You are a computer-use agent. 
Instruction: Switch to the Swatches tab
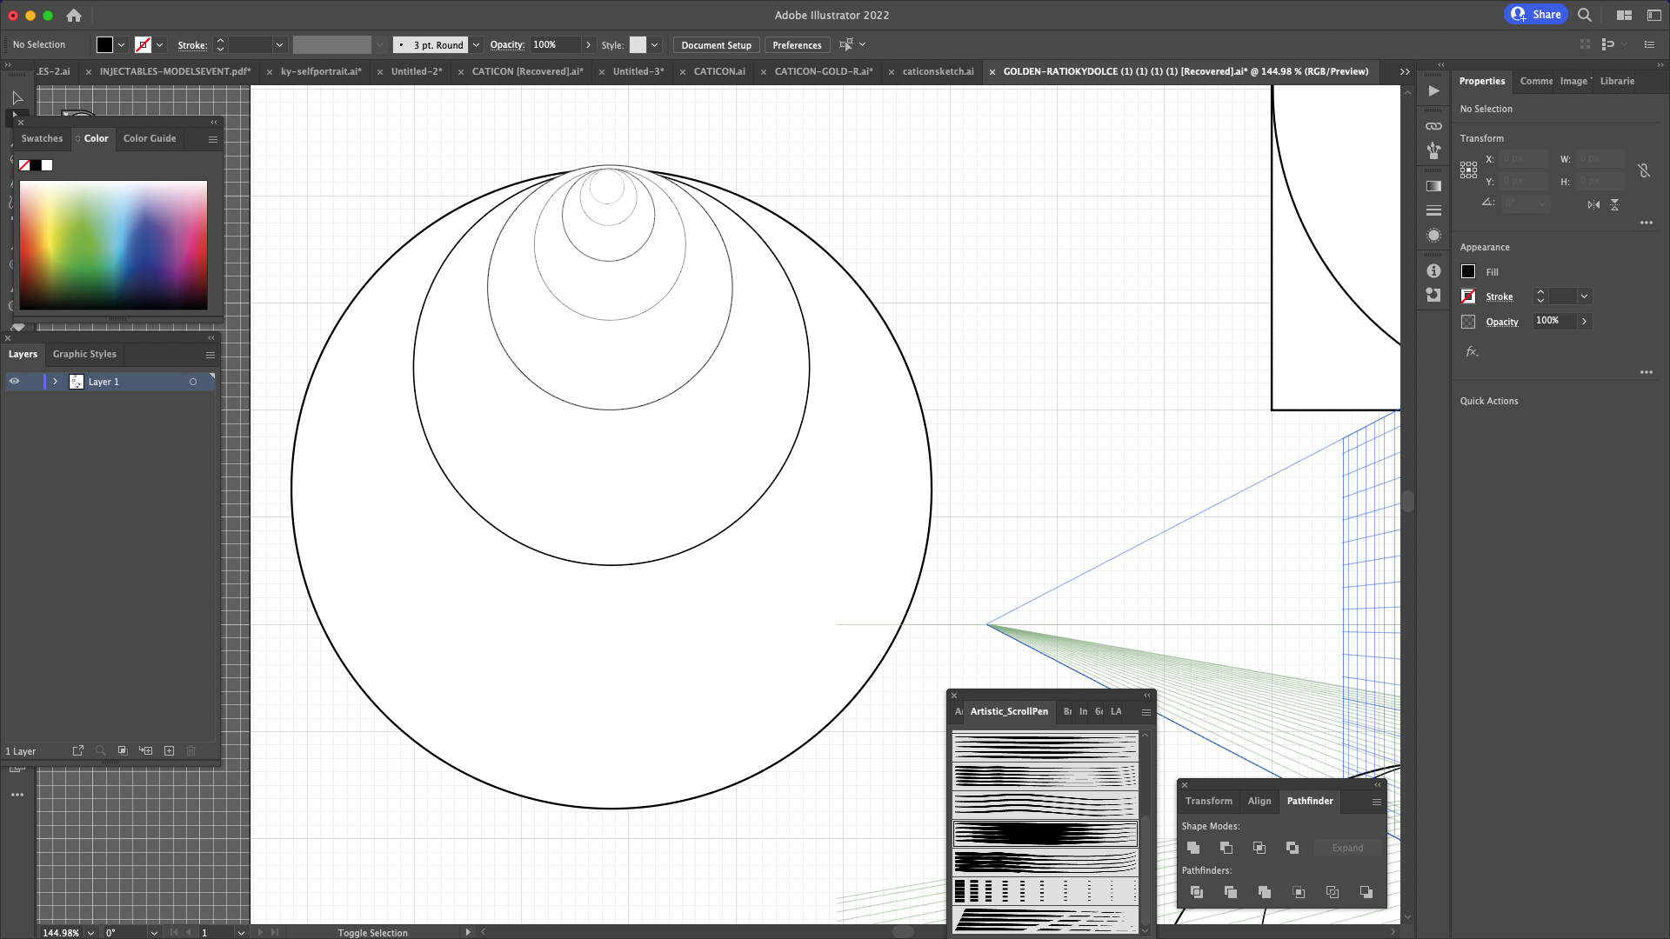[x=42, y=138]
